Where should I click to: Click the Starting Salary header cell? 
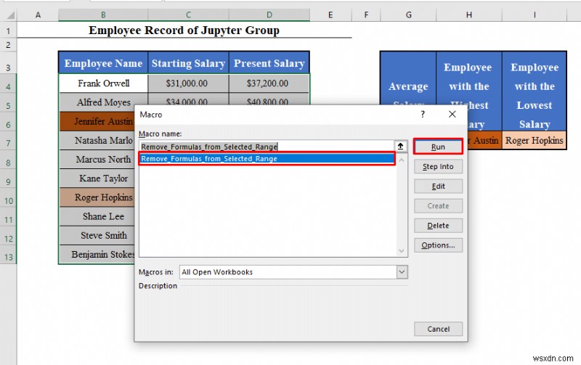point(188,63)
